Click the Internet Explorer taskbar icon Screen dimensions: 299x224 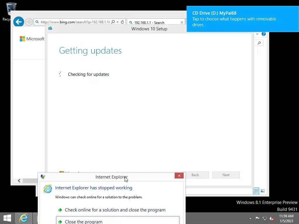23,218
